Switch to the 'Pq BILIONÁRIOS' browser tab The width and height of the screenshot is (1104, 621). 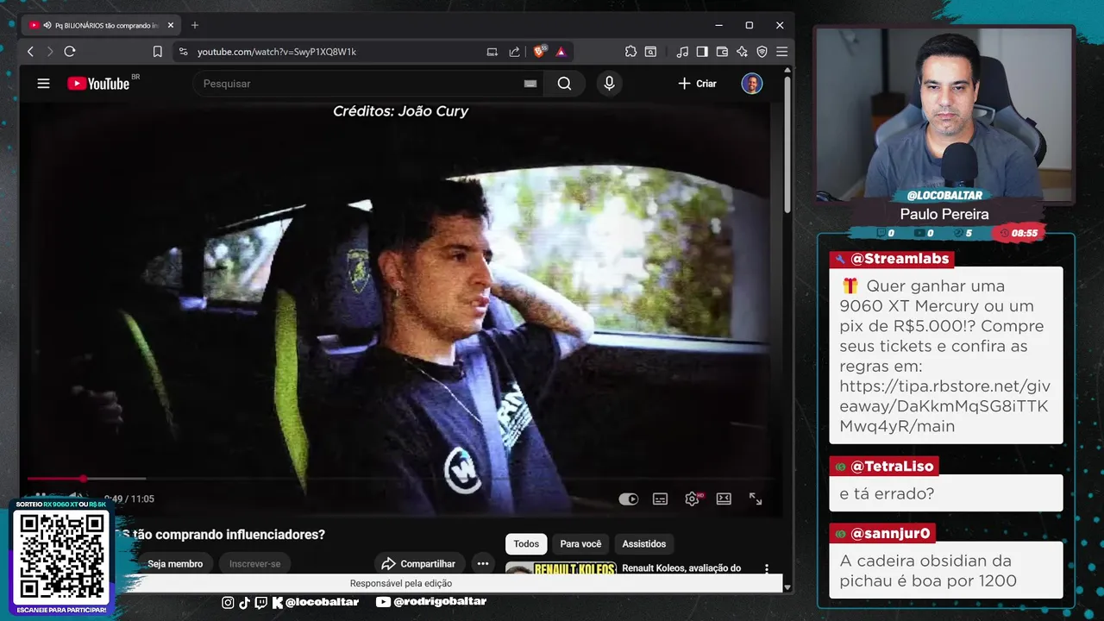(99, 25)
